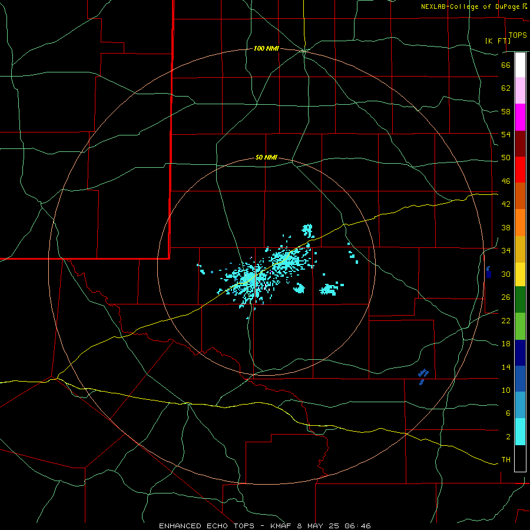Image resolution: width=530 pixels, height=530 pixels.
Task: Select the light pink legend swatch
Action: [520, 91]
